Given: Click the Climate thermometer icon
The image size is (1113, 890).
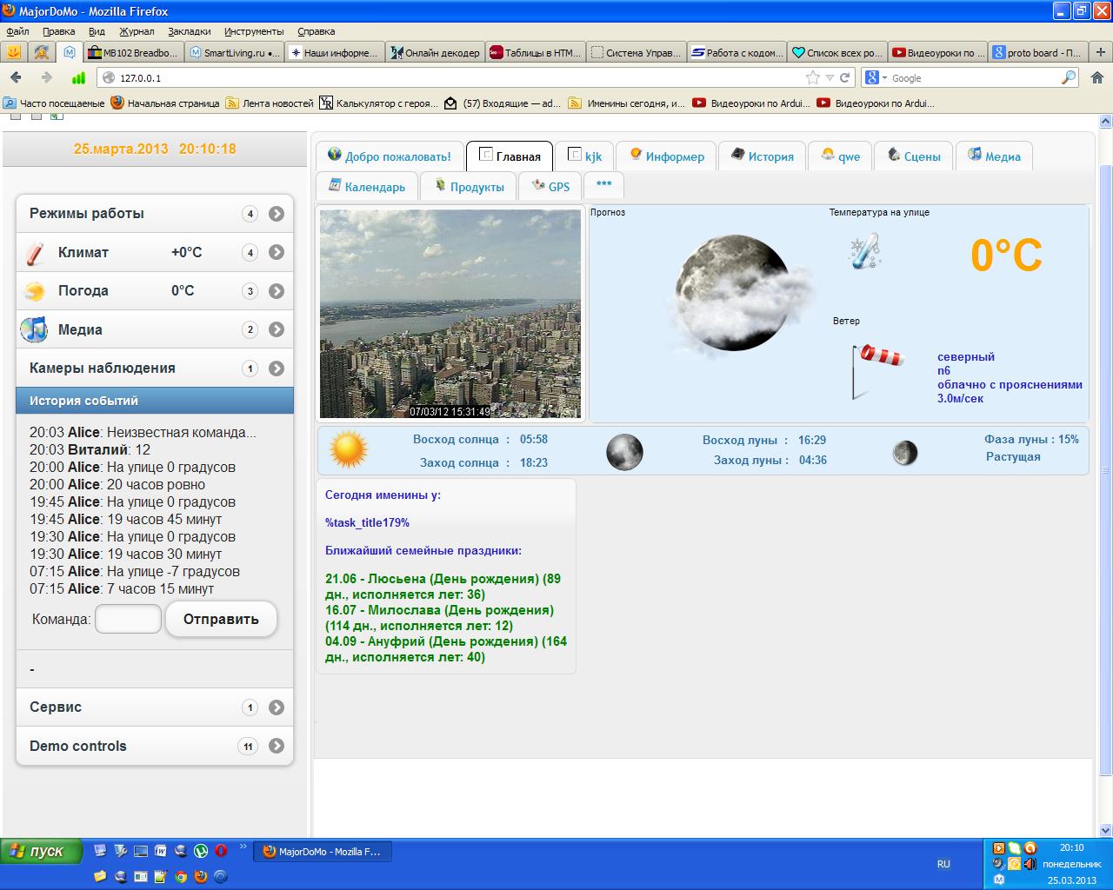Looking at the screenshot, I should coord(35,253).
